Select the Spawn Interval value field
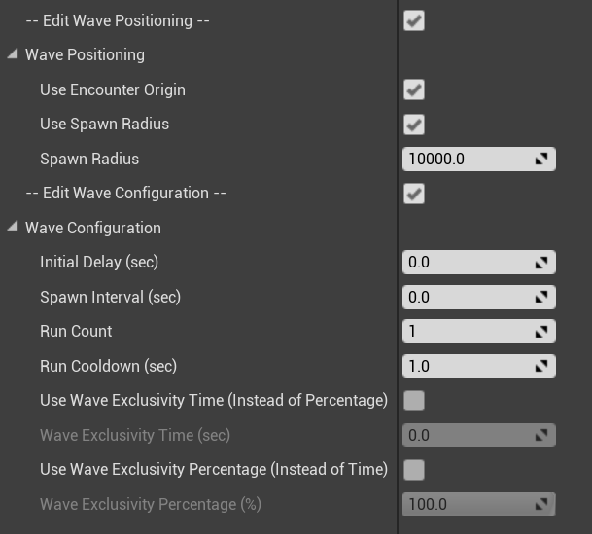This screenshot has width=592, height=534. (x=478, y=298)
